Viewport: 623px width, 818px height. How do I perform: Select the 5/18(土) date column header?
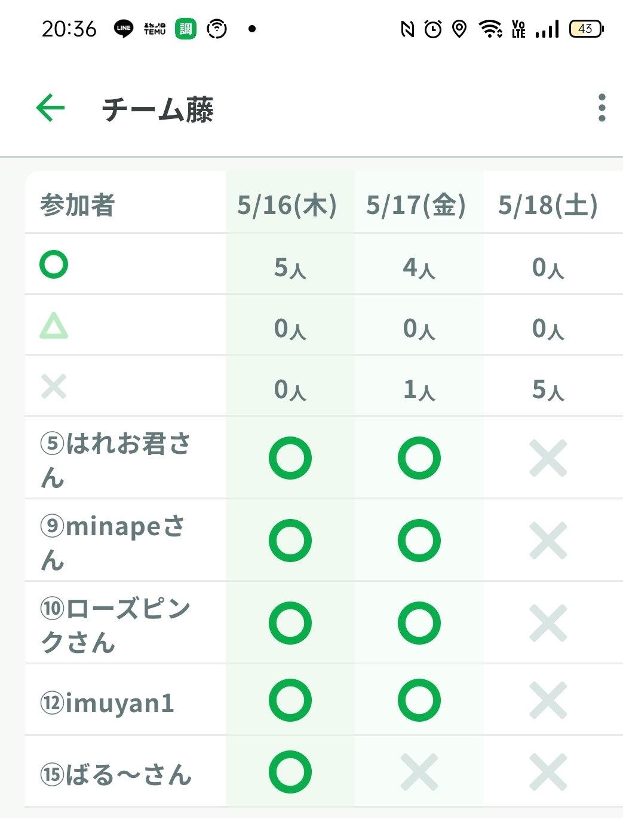click(x=548, y=205)
